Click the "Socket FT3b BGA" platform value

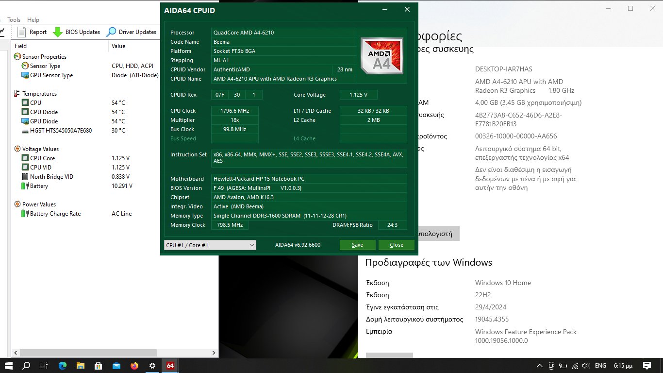234,51
